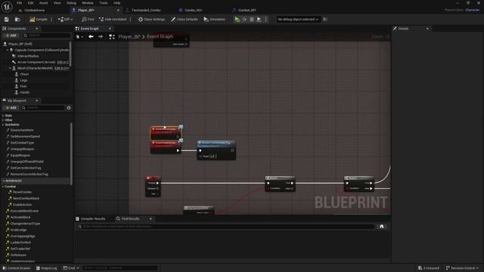The height and width of the screenshot is (272, 484).
Task: Open Browse to asset icon
Action: [17, 19]
